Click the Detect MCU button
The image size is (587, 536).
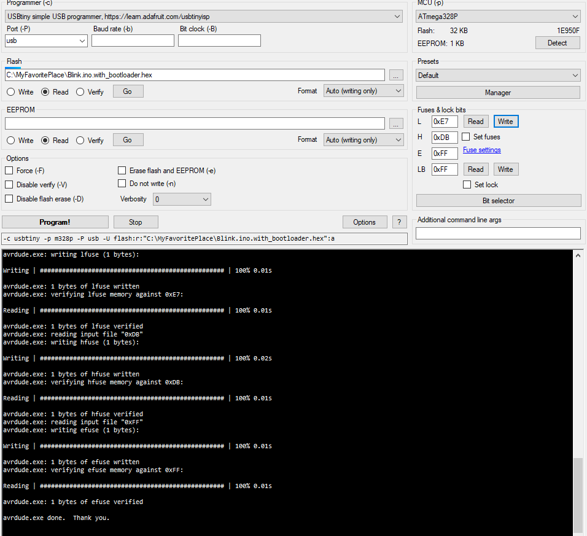[x=557, y=43]
